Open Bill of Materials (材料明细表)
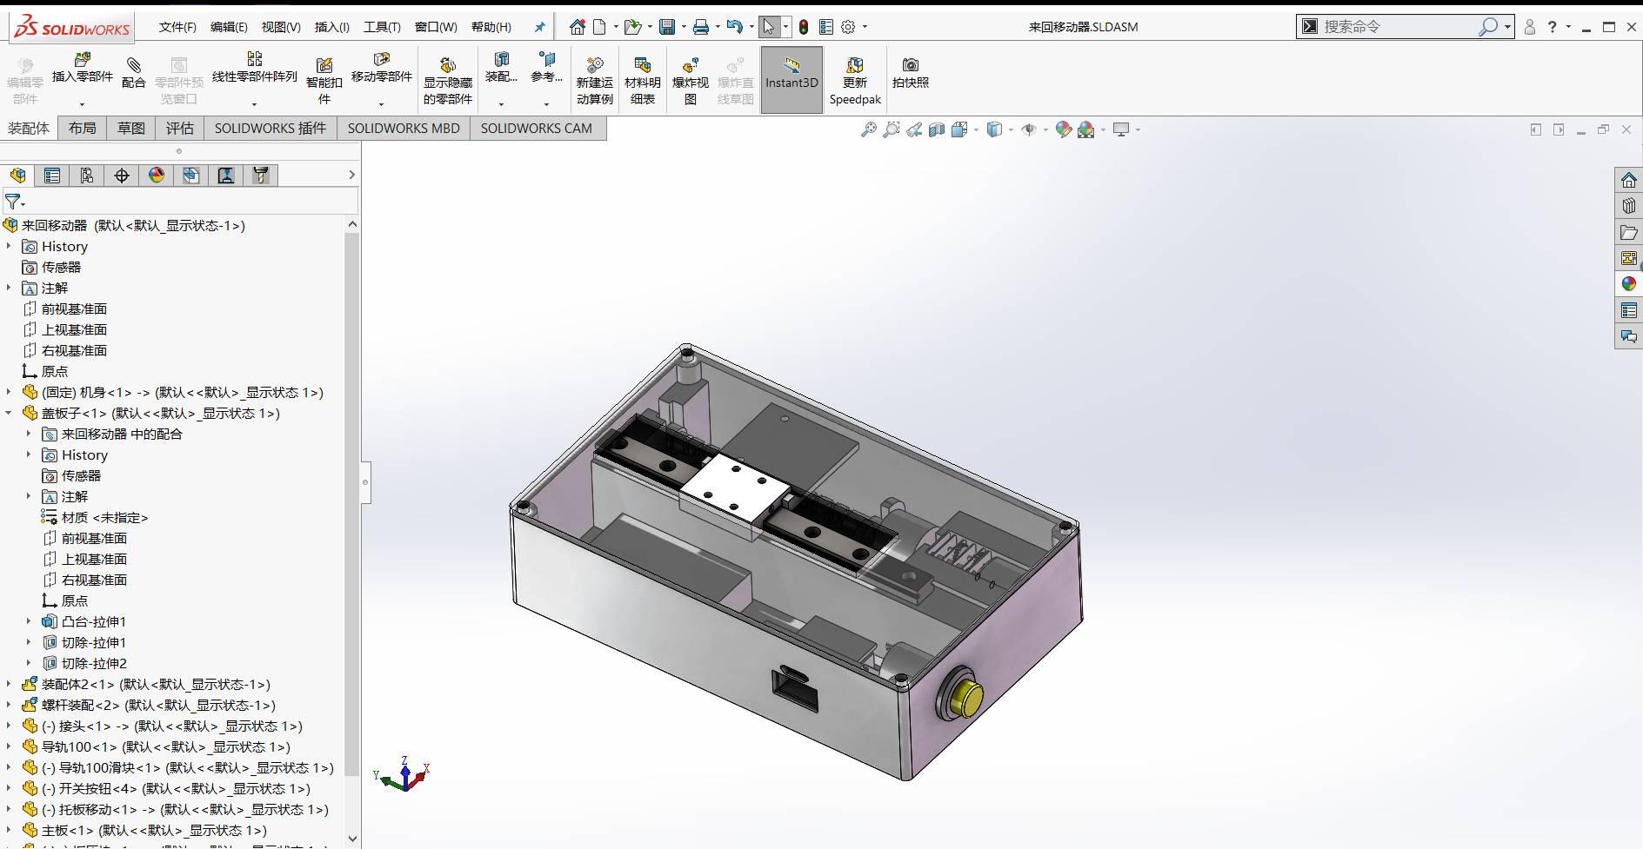 [x=643, y=81]
